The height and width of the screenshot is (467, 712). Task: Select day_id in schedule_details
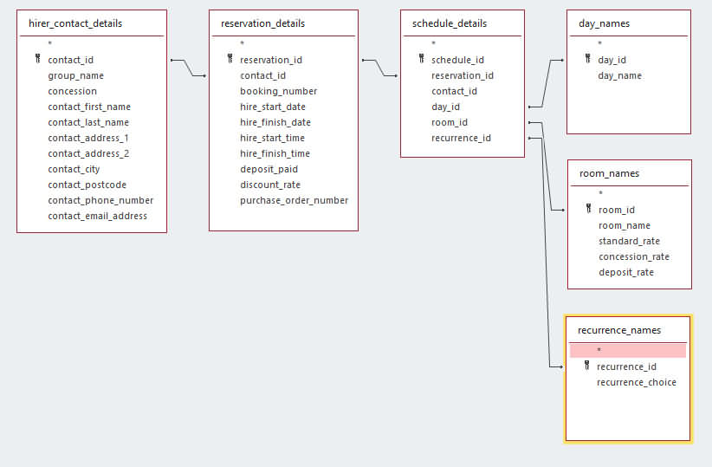445,107
